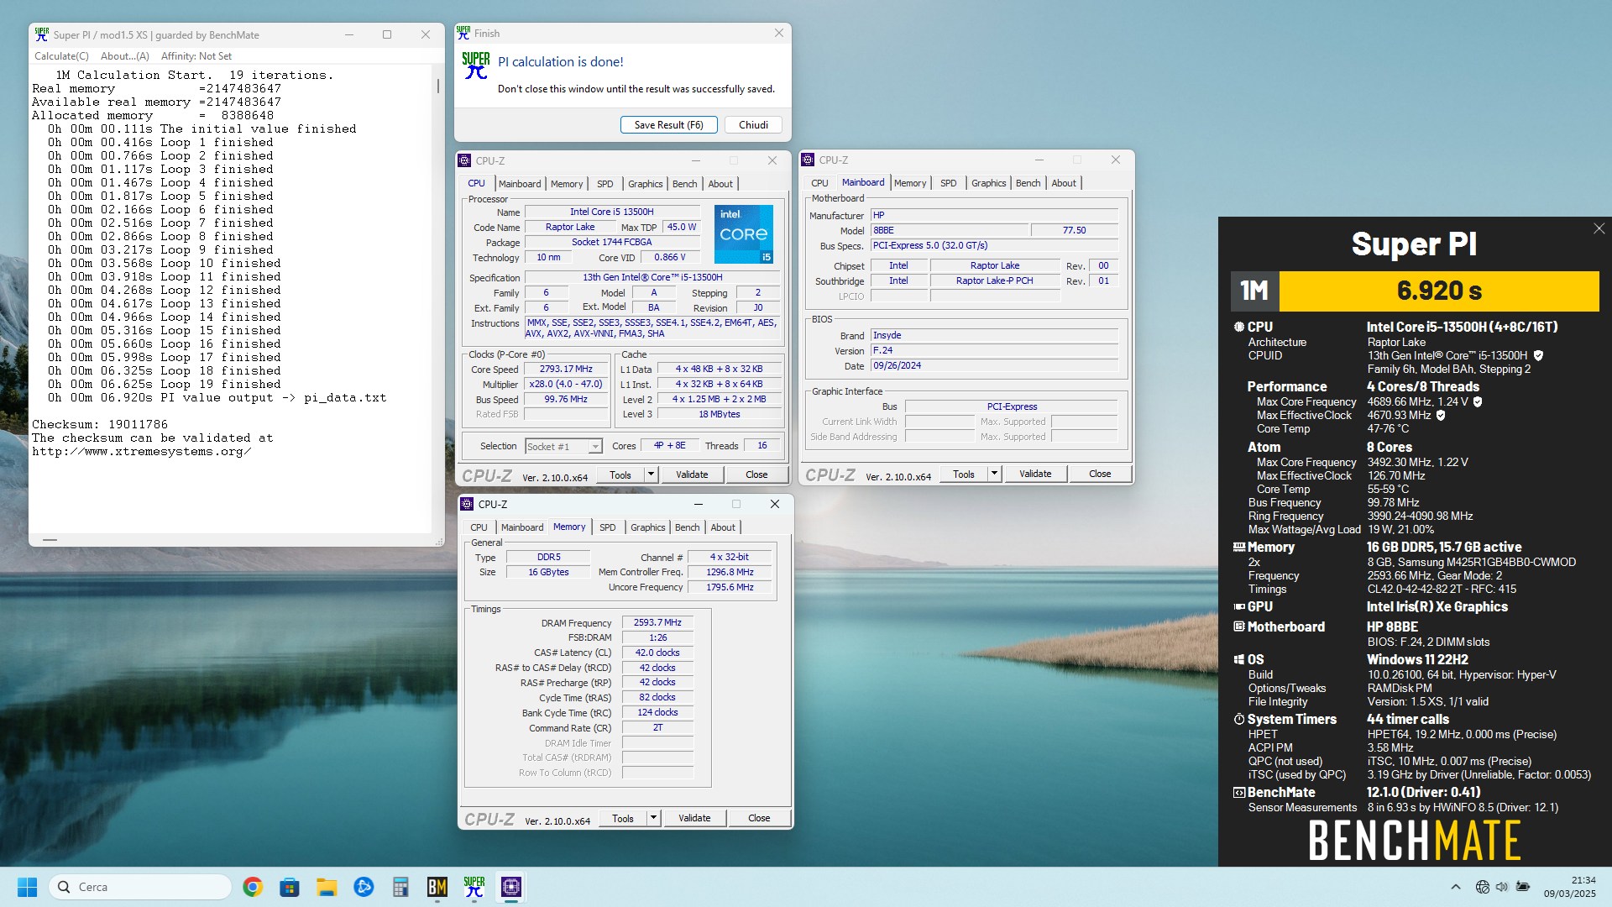Click the OS Windows icon in BenchMate
Image resolution: width=1612 pixels, height=907 pixels.
click(x=1238, y=659)
